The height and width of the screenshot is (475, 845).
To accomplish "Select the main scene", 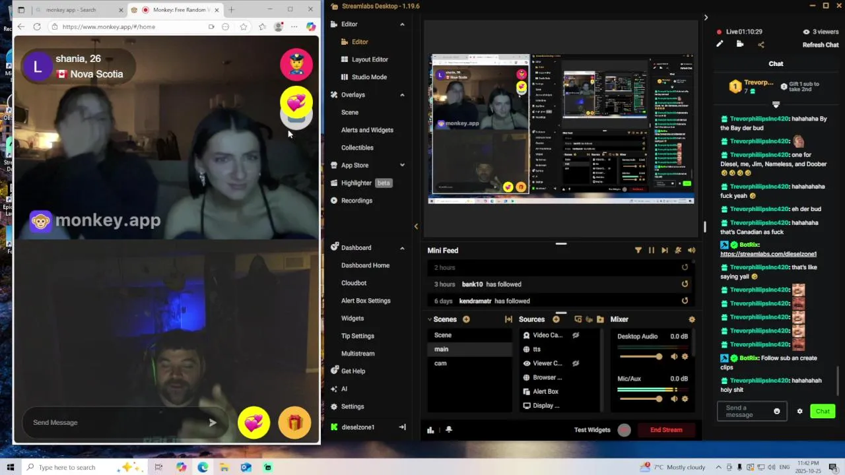I will click(469, 349).
